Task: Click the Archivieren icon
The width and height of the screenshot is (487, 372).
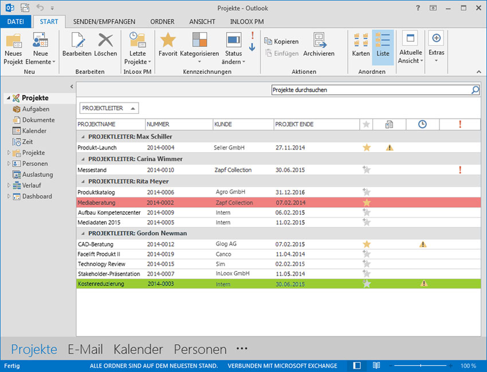Action: [x=319, y=41]
